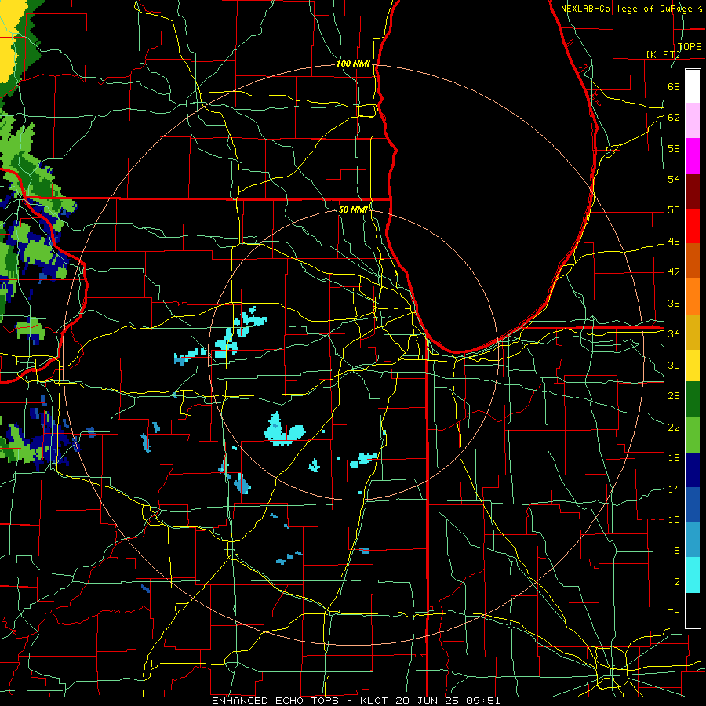Click the legend value 42
The image size is (706, 706).
(x=674, y=272)
